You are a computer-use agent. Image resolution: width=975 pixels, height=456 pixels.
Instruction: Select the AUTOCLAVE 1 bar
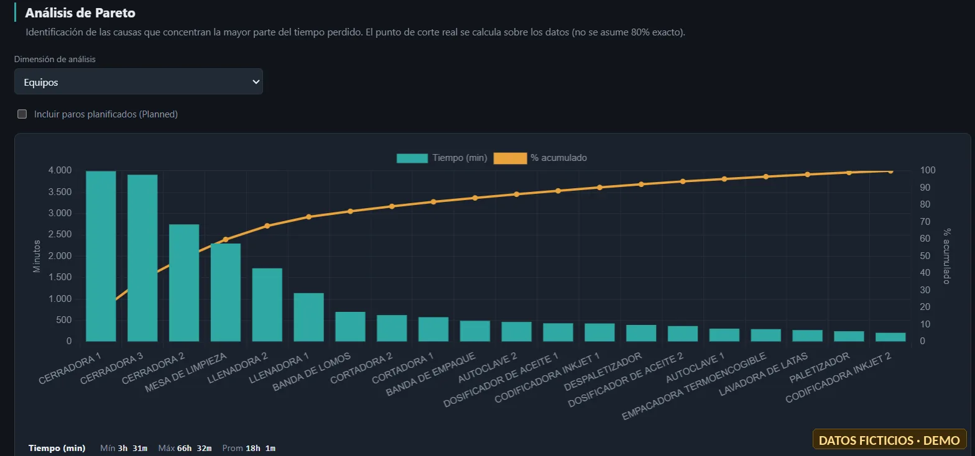(x=724, y=335)
